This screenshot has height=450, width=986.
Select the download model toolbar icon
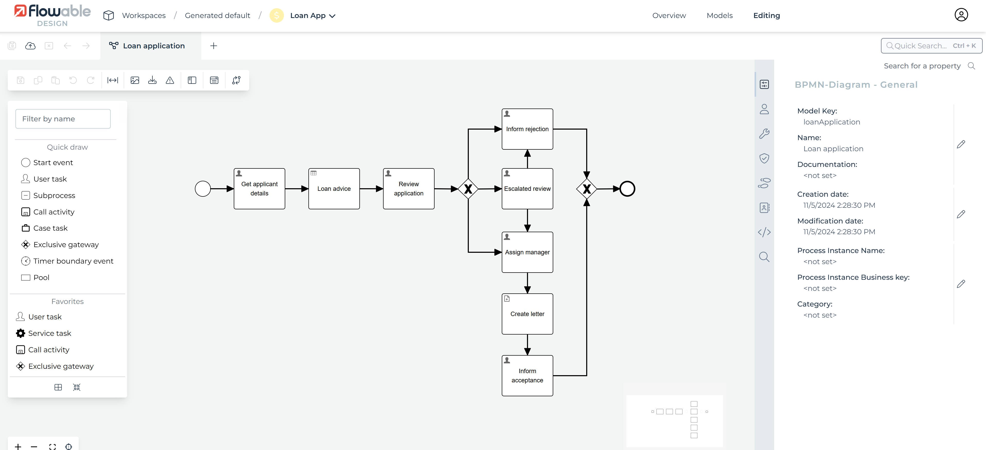click(x=152, y=80)
